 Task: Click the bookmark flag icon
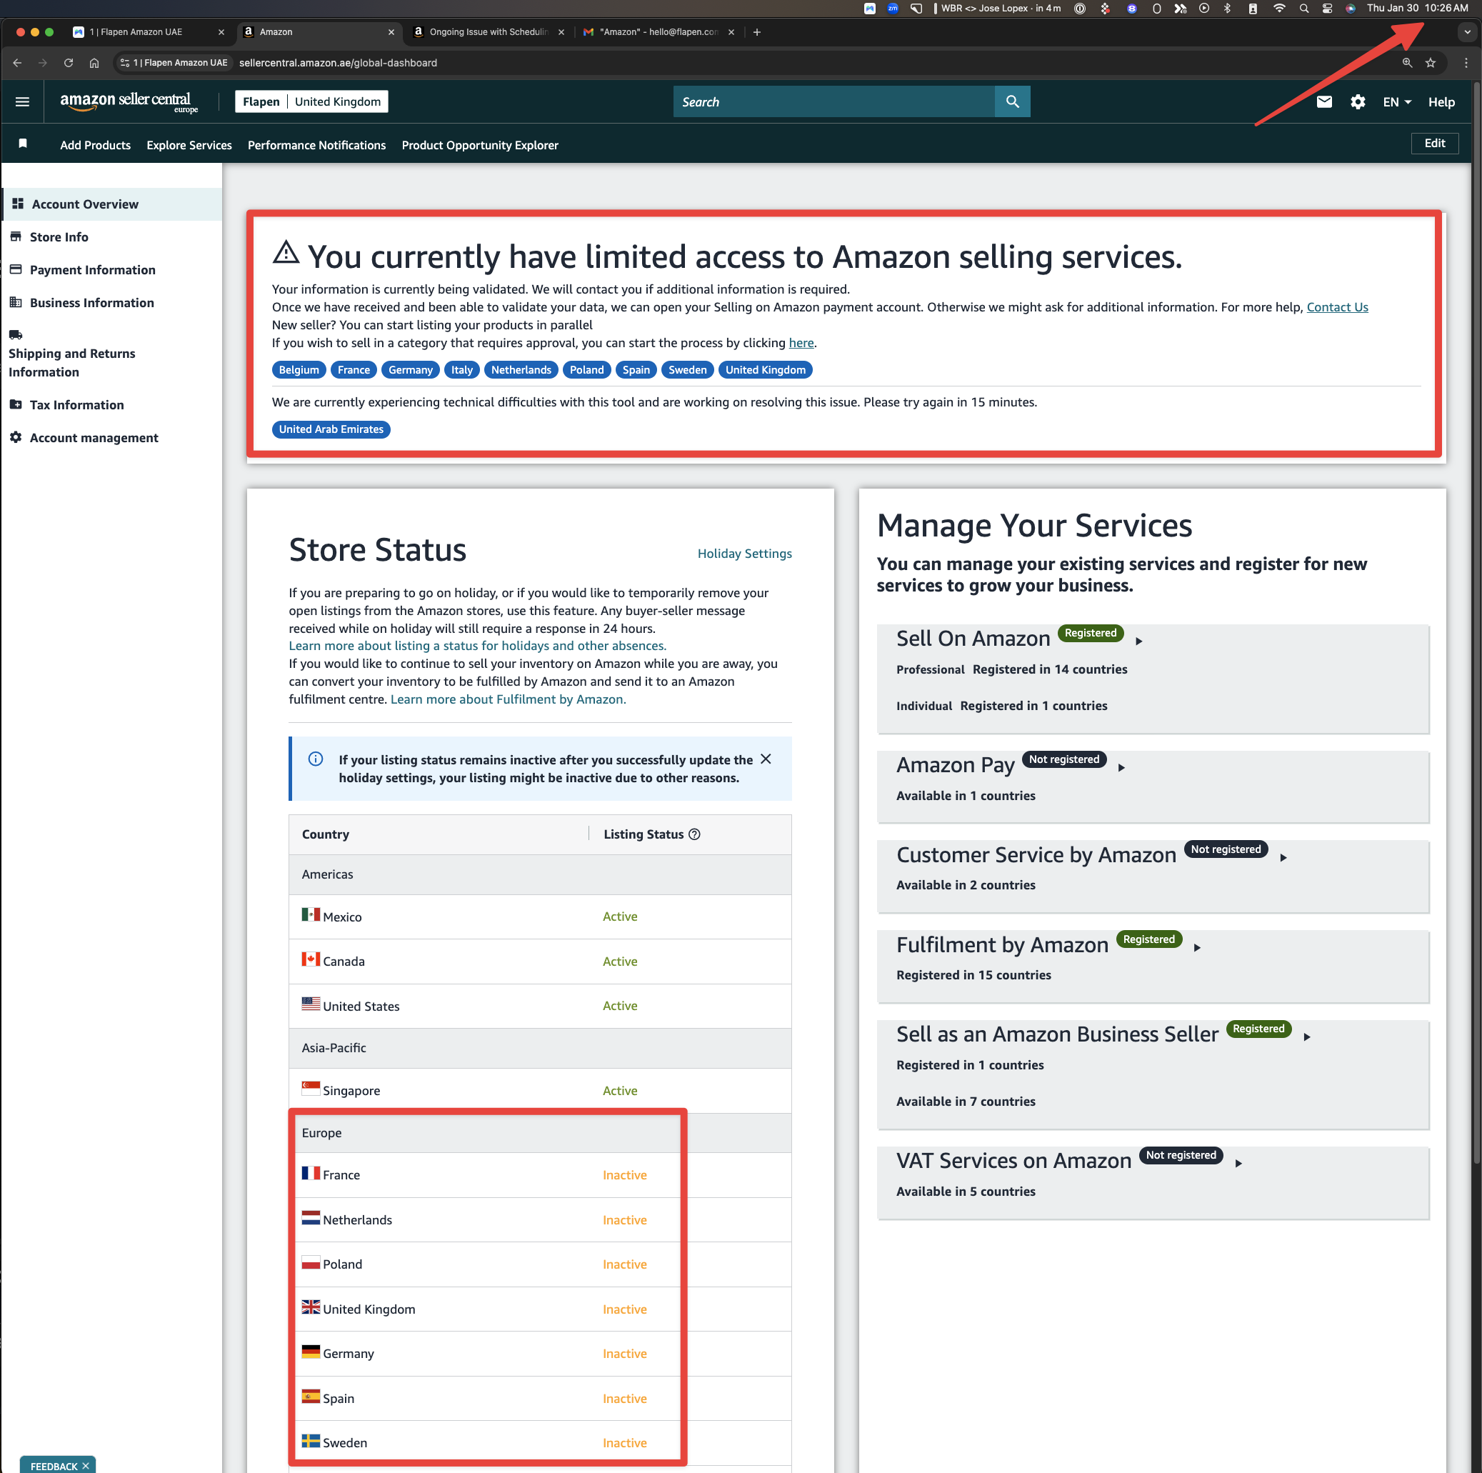[x=23, y=144]
